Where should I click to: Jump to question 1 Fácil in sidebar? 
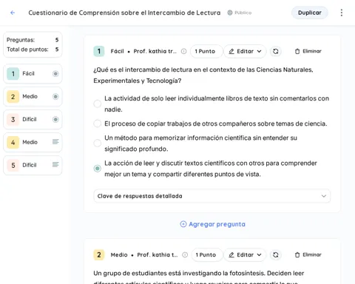(33, 74)
